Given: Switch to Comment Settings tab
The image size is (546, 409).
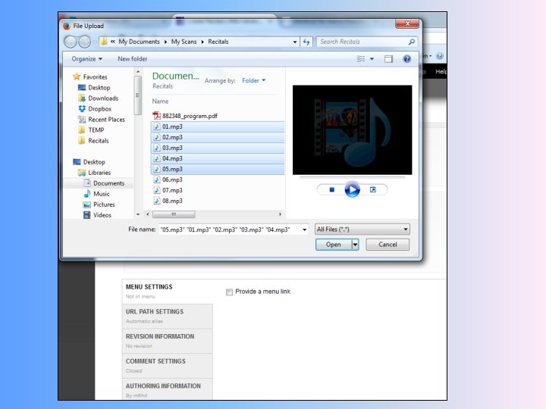Looking at the screenshot, I should tap(168, 366).
